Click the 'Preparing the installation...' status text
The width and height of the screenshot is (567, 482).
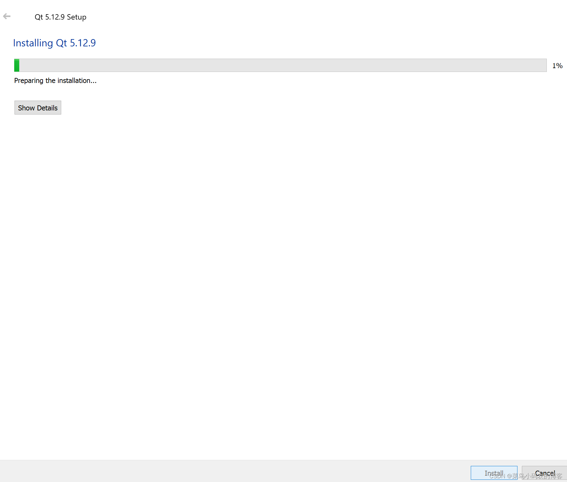[x=55, y=81]
